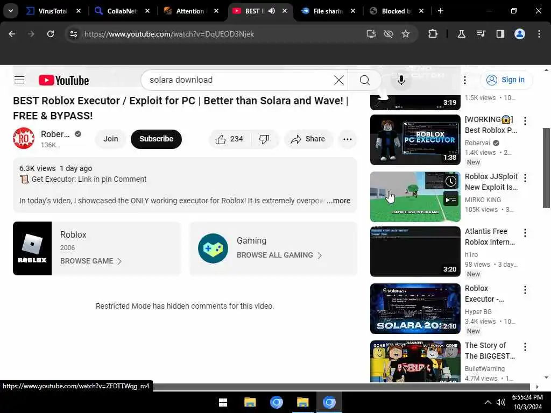
Task: Open the SOLARA 2024 video thumbnail
Action: tap(415, 308)
